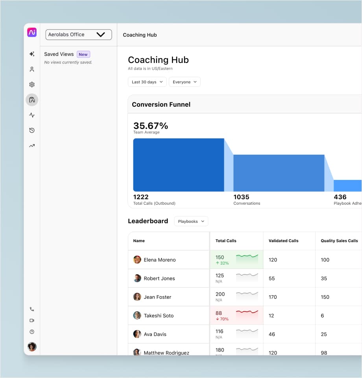Sort by Total Calls column header
Image resolution: width=362 pixels, height=378 pixels.
pos(226,241)
